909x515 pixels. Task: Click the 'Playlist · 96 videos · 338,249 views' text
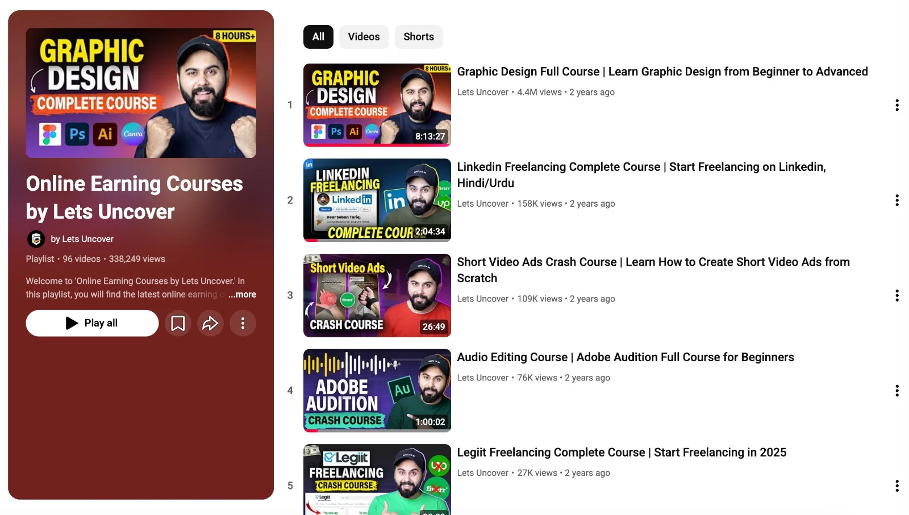point(95,259)
